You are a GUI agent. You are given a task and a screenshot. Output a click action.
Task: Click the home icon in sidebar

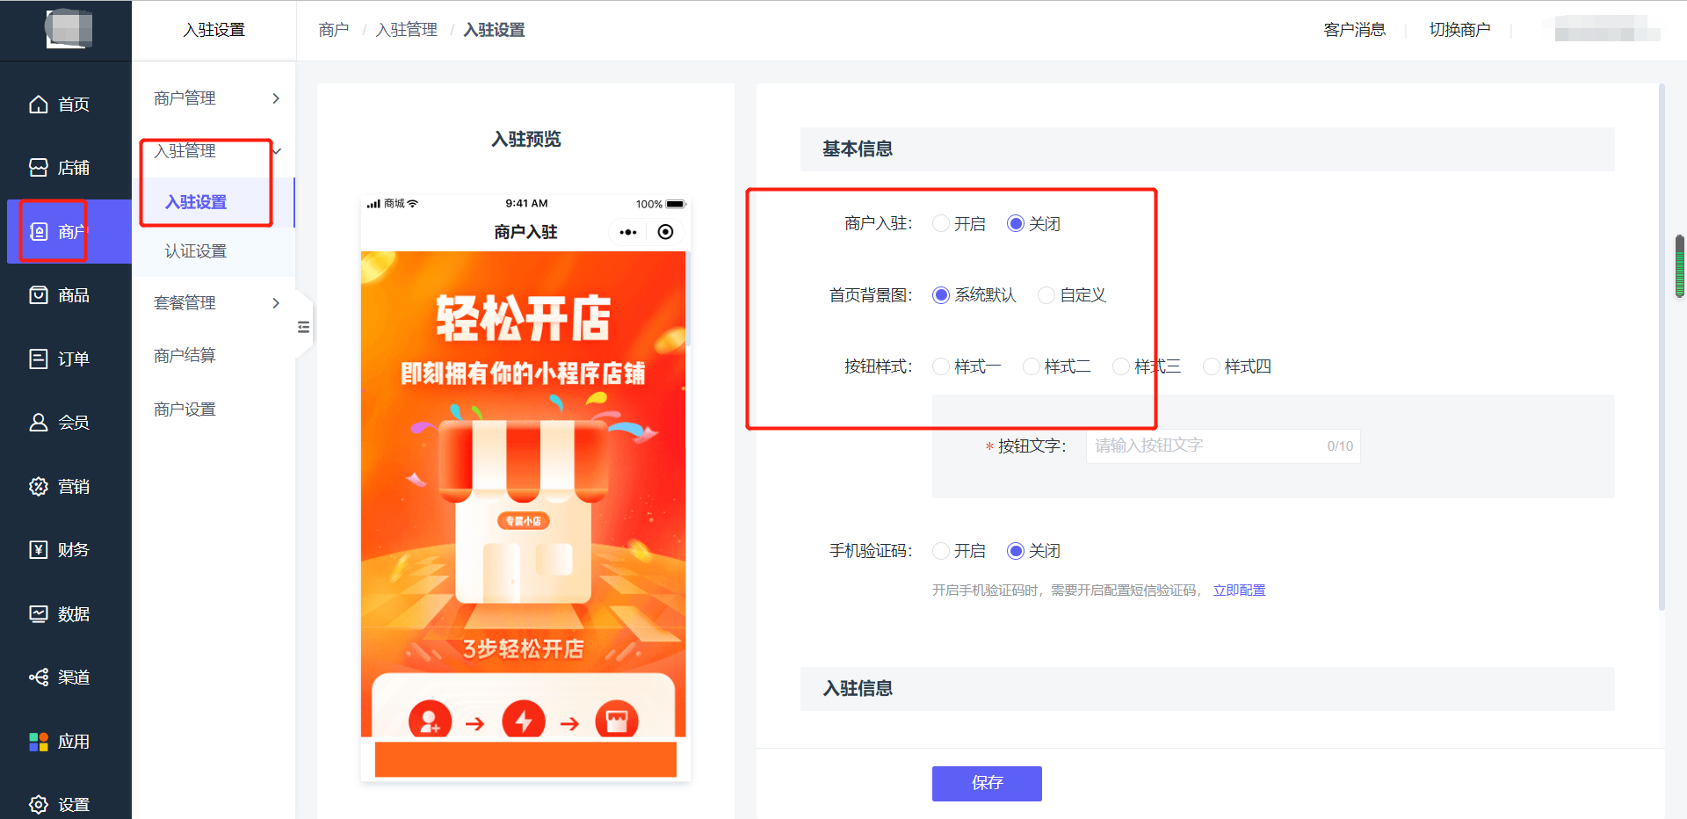click(x=39, y=105)
